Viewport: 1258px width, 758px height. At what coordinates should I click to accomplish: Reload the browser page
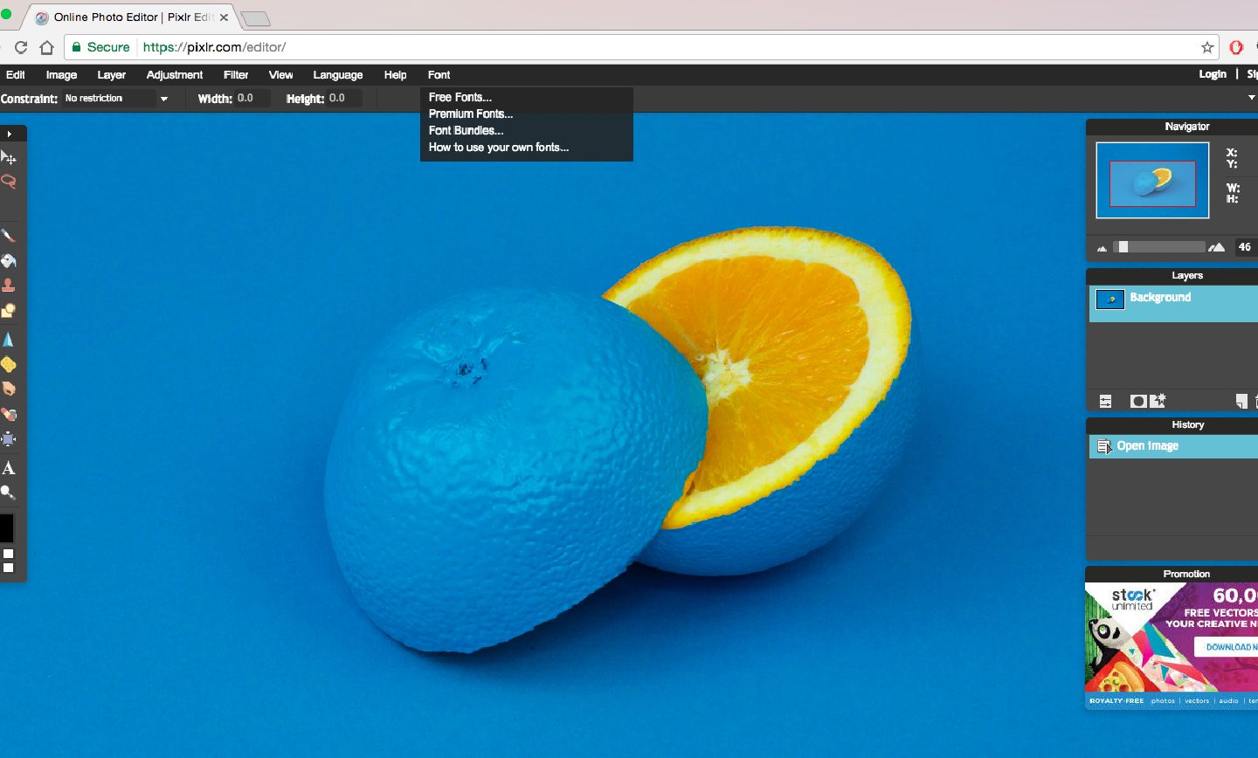pyautogui.click(x=21, y=47)
